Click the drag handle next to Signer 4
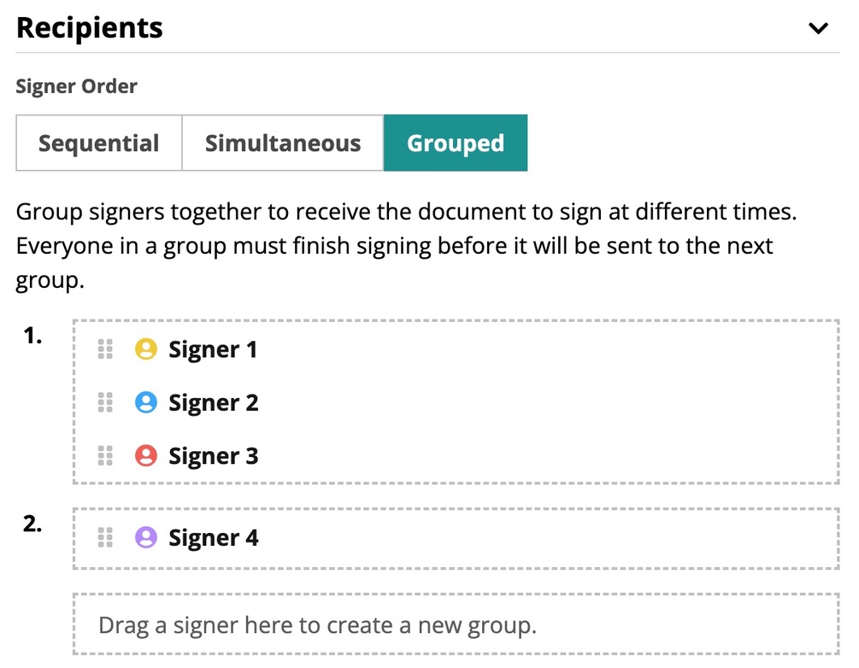Viewport: 859px width, 668px height. point(106,537)
